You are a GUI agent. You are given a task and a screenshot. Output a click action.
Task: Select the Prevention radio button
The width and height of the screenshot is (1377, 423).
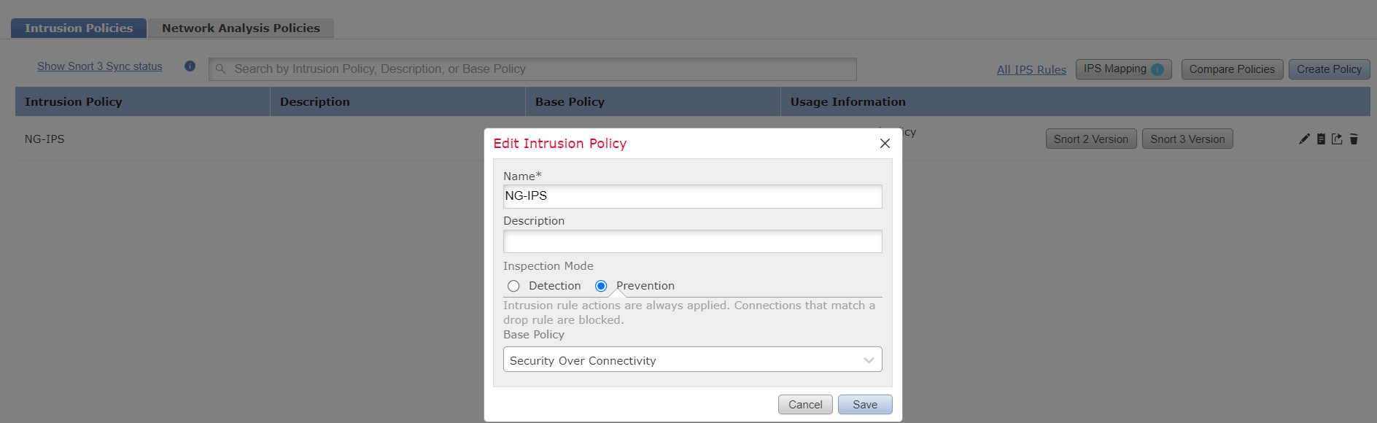pyautogui.click(x=601, y=286)
